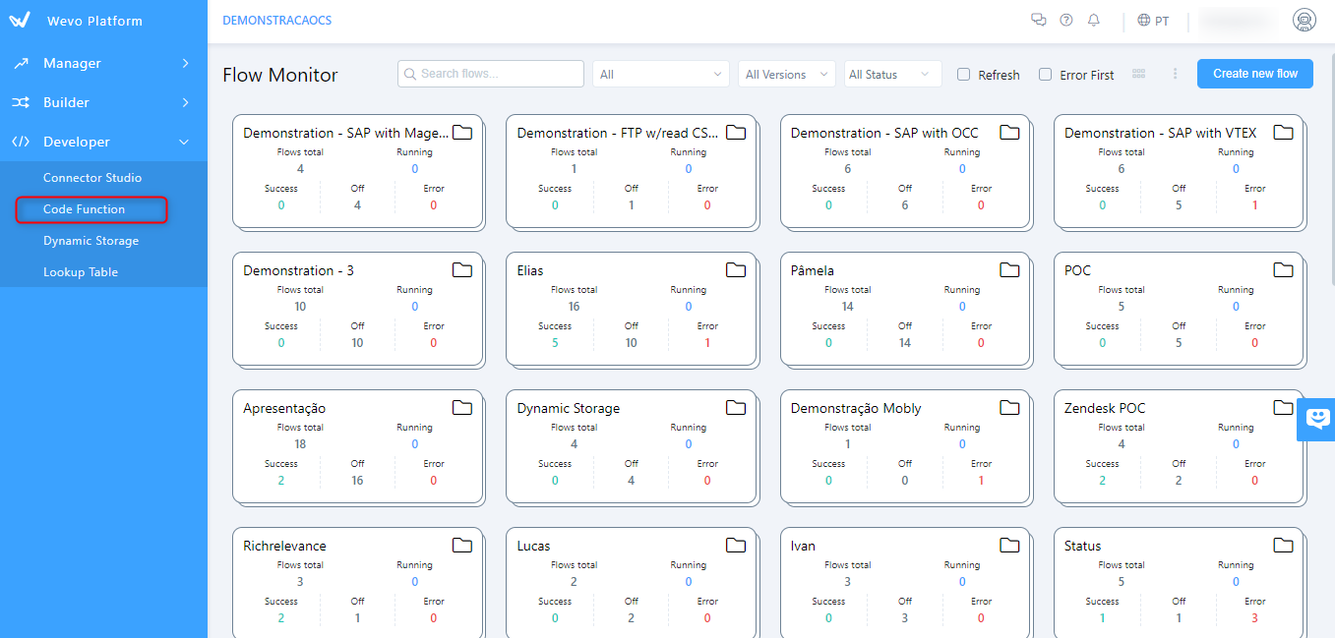Open Code Function in sidebar
Screen dimensions: 1335x638
[85, 209]
